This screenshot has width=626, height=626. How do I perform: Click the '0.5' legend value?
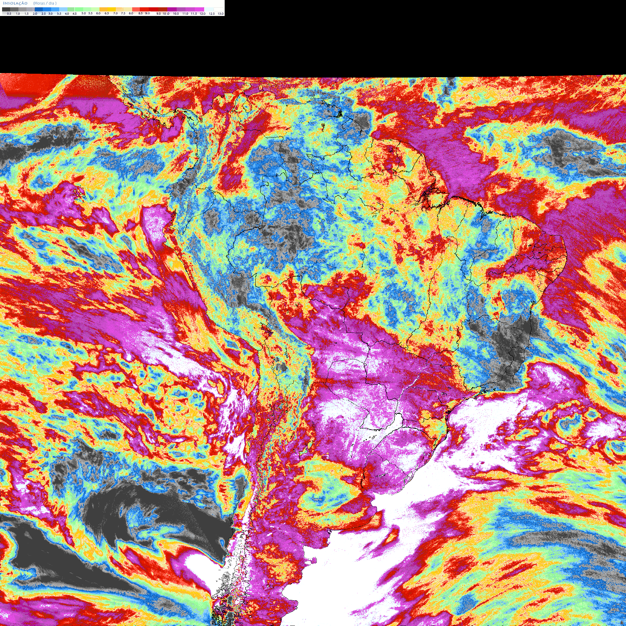[9, 14]
